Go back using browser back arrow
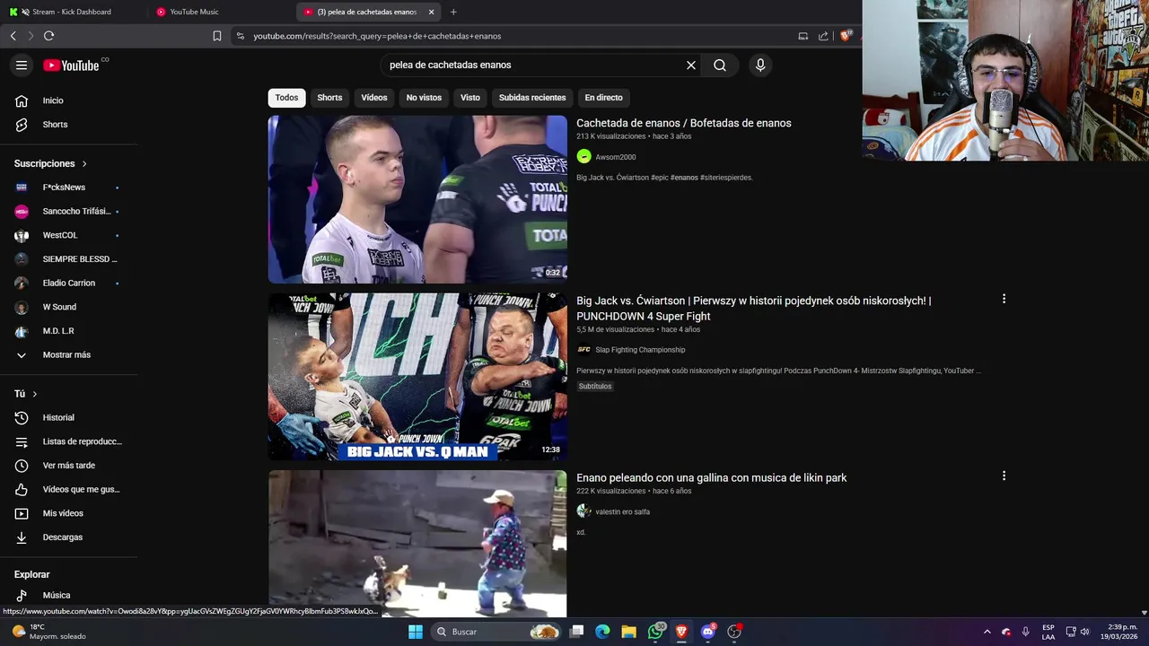Screen dimensions: 1149x646 (x=13, y=36)
